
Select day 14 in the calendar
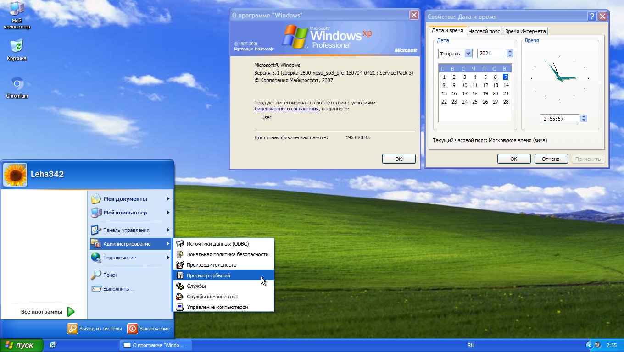[x=506, y=85]
